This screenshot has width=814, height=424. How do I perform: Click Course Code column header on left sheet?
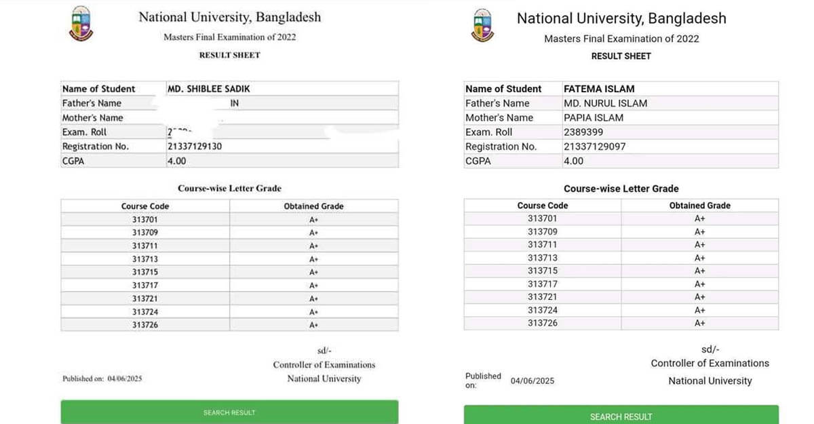click(145, 206)
